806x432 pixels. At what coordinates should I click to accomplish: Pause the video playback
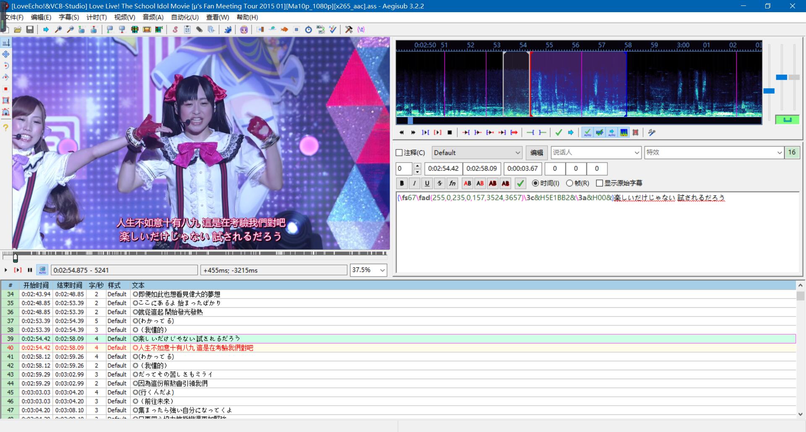point(30,270)
